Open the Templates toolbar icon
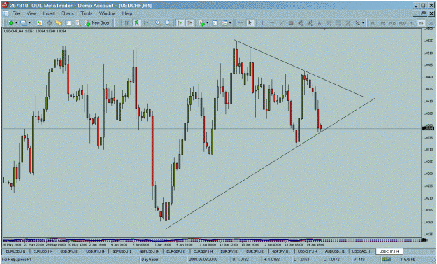This screenshot has width=437, height=264. click(x=224, y=23)
